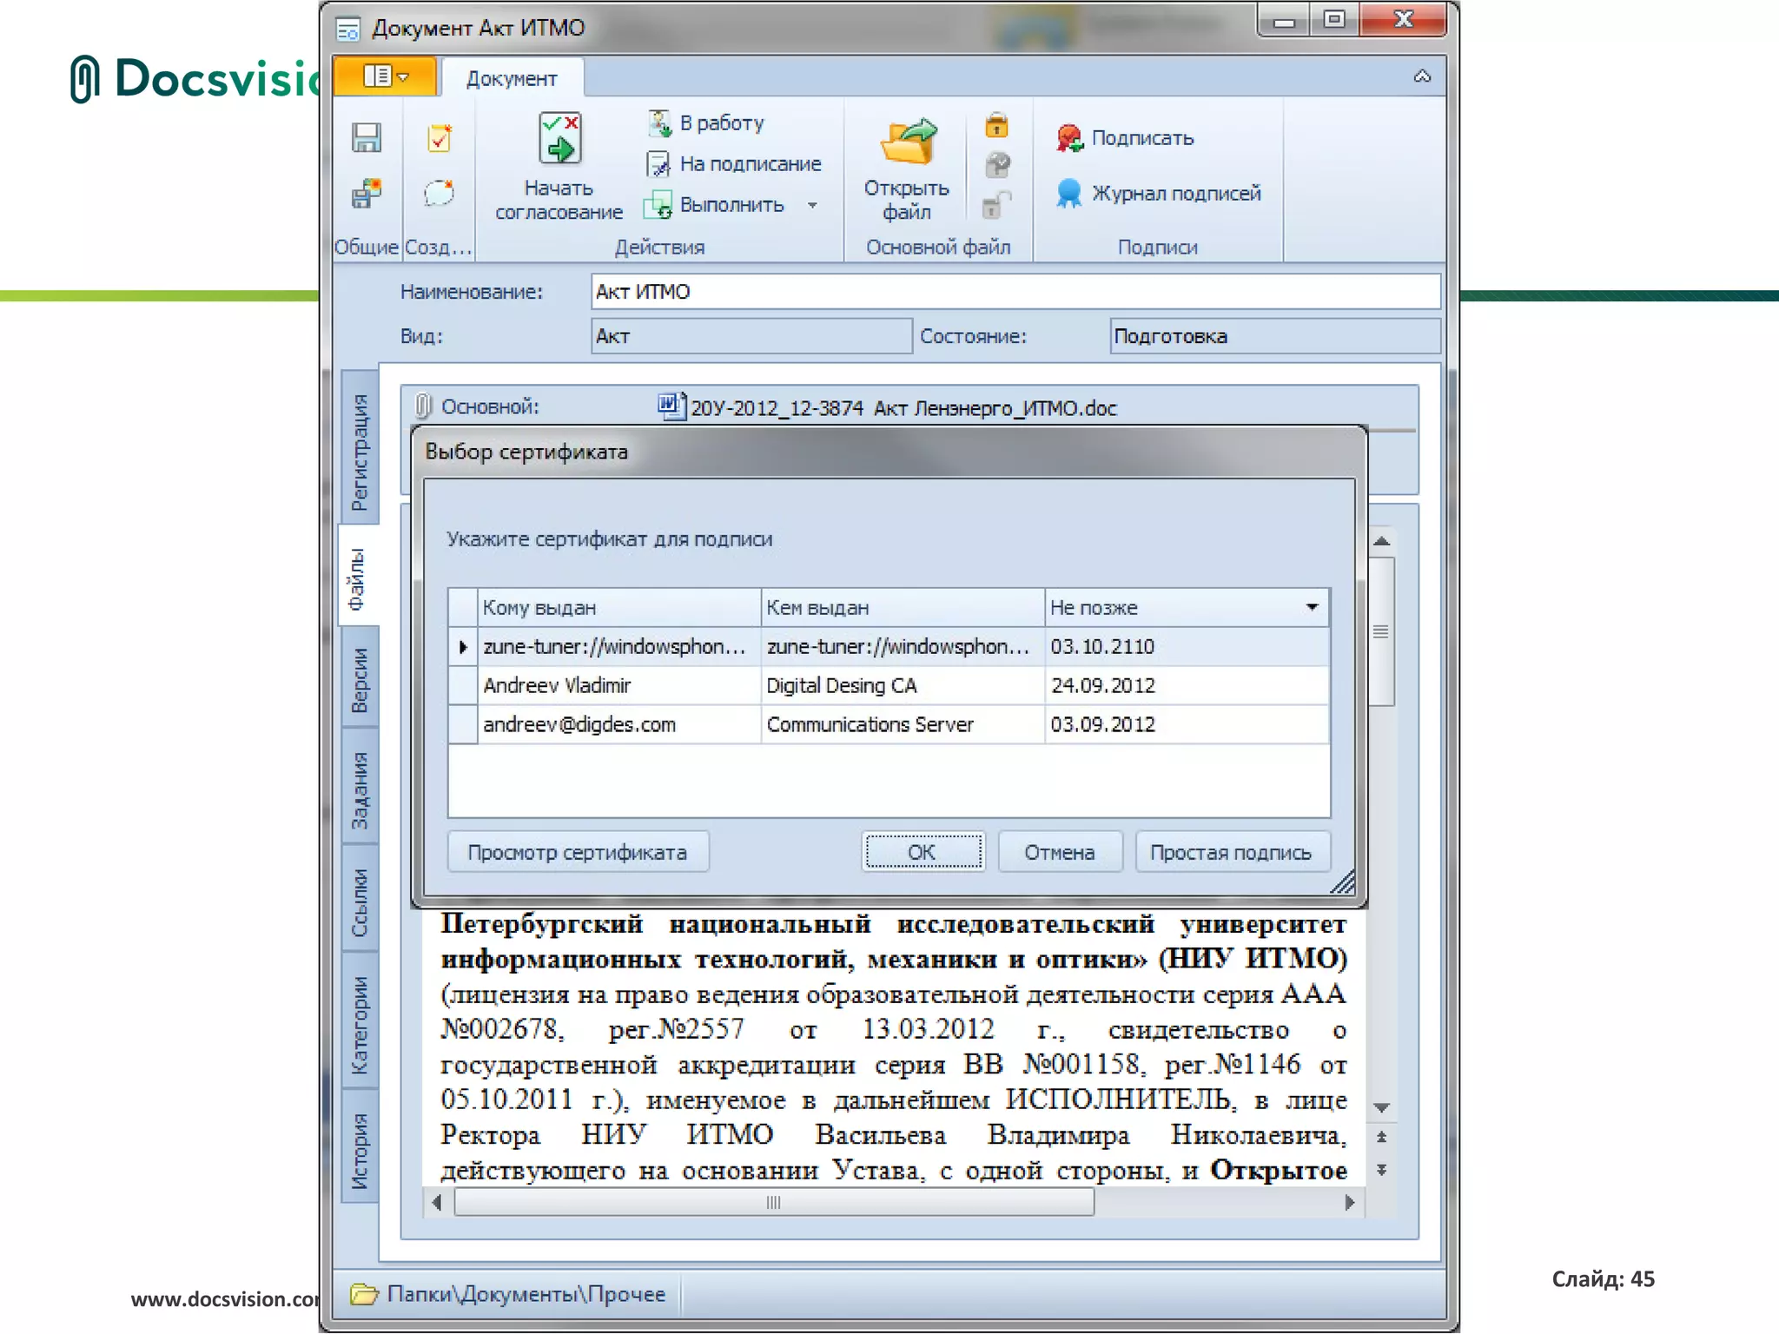Click the Вид field showing Акт
1779x1334 pixels.
(751, 336)
